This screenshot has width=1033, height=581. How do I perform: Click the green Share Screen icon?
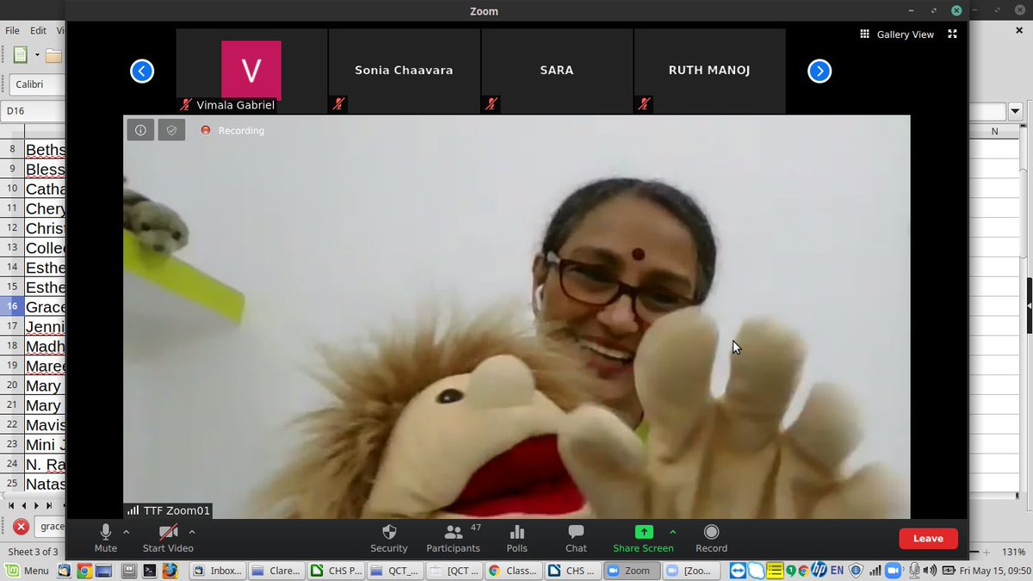pyautogui.click(x=644, y=532)
